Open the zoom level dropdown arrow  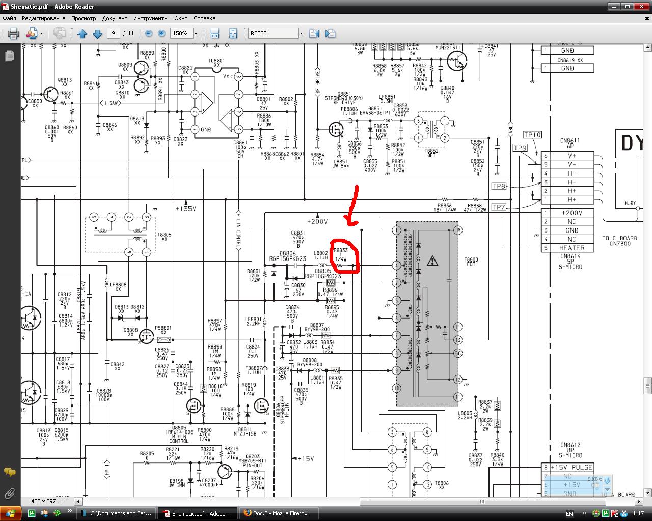pyautogui.click(x=196, y=33)
